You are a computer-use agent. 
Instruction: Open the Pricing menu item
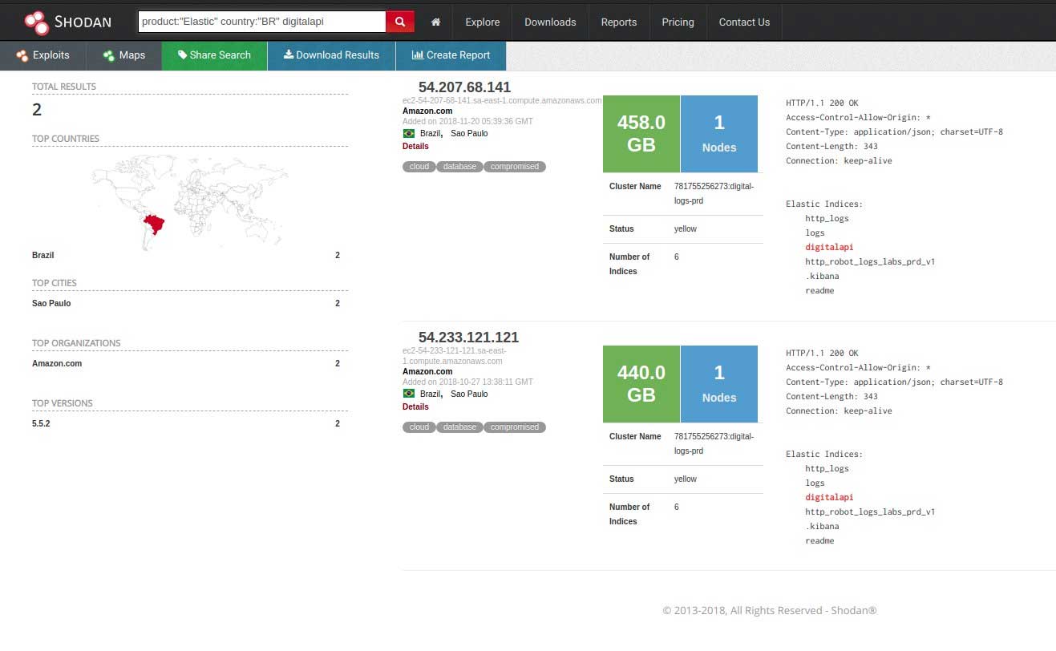(678, 22)
